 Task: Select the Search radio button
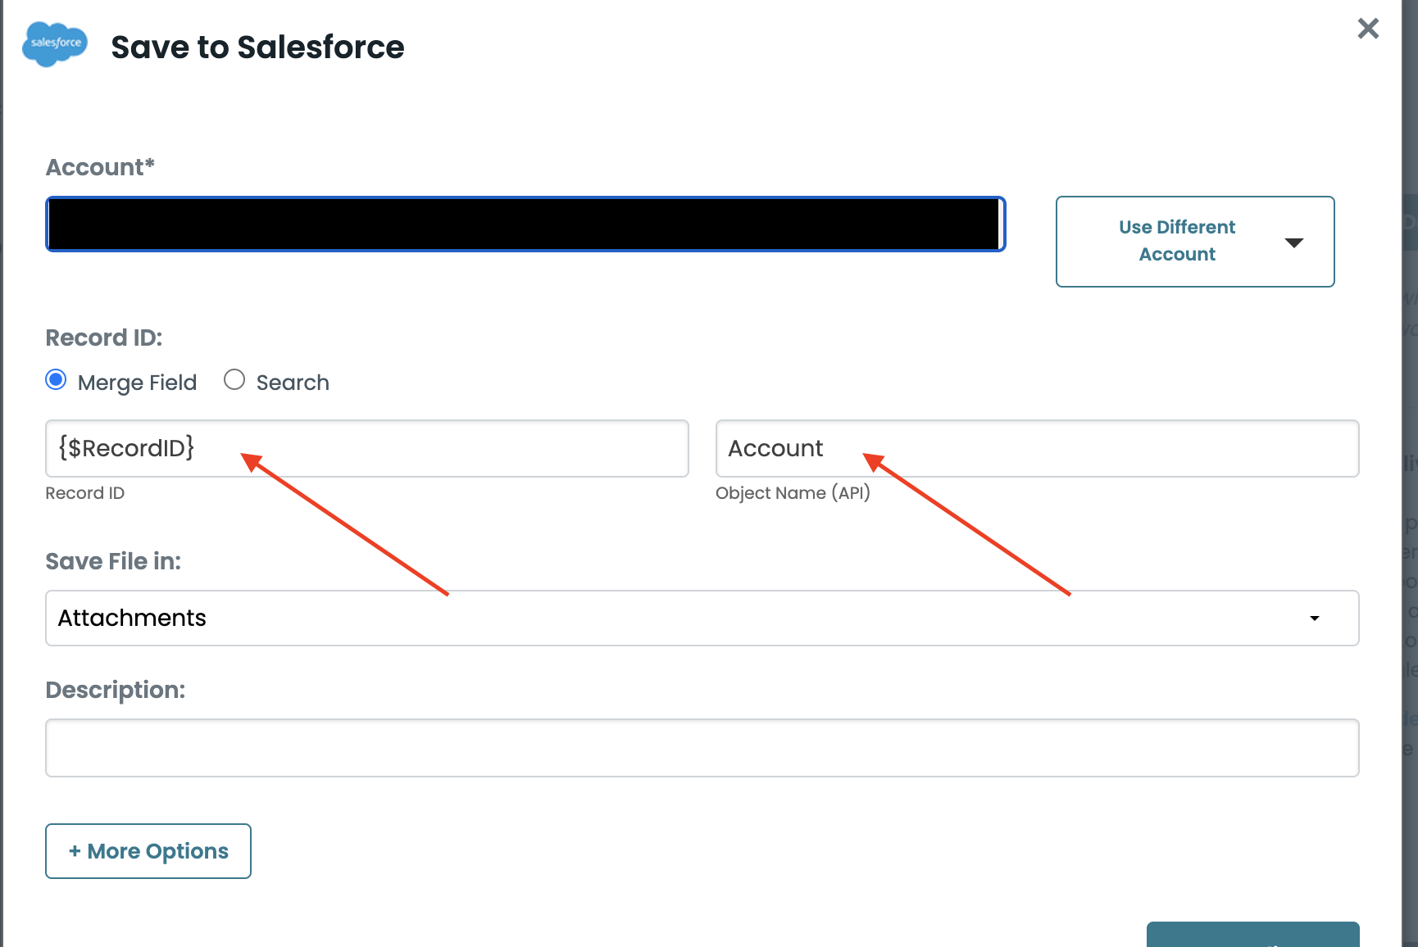234,380
